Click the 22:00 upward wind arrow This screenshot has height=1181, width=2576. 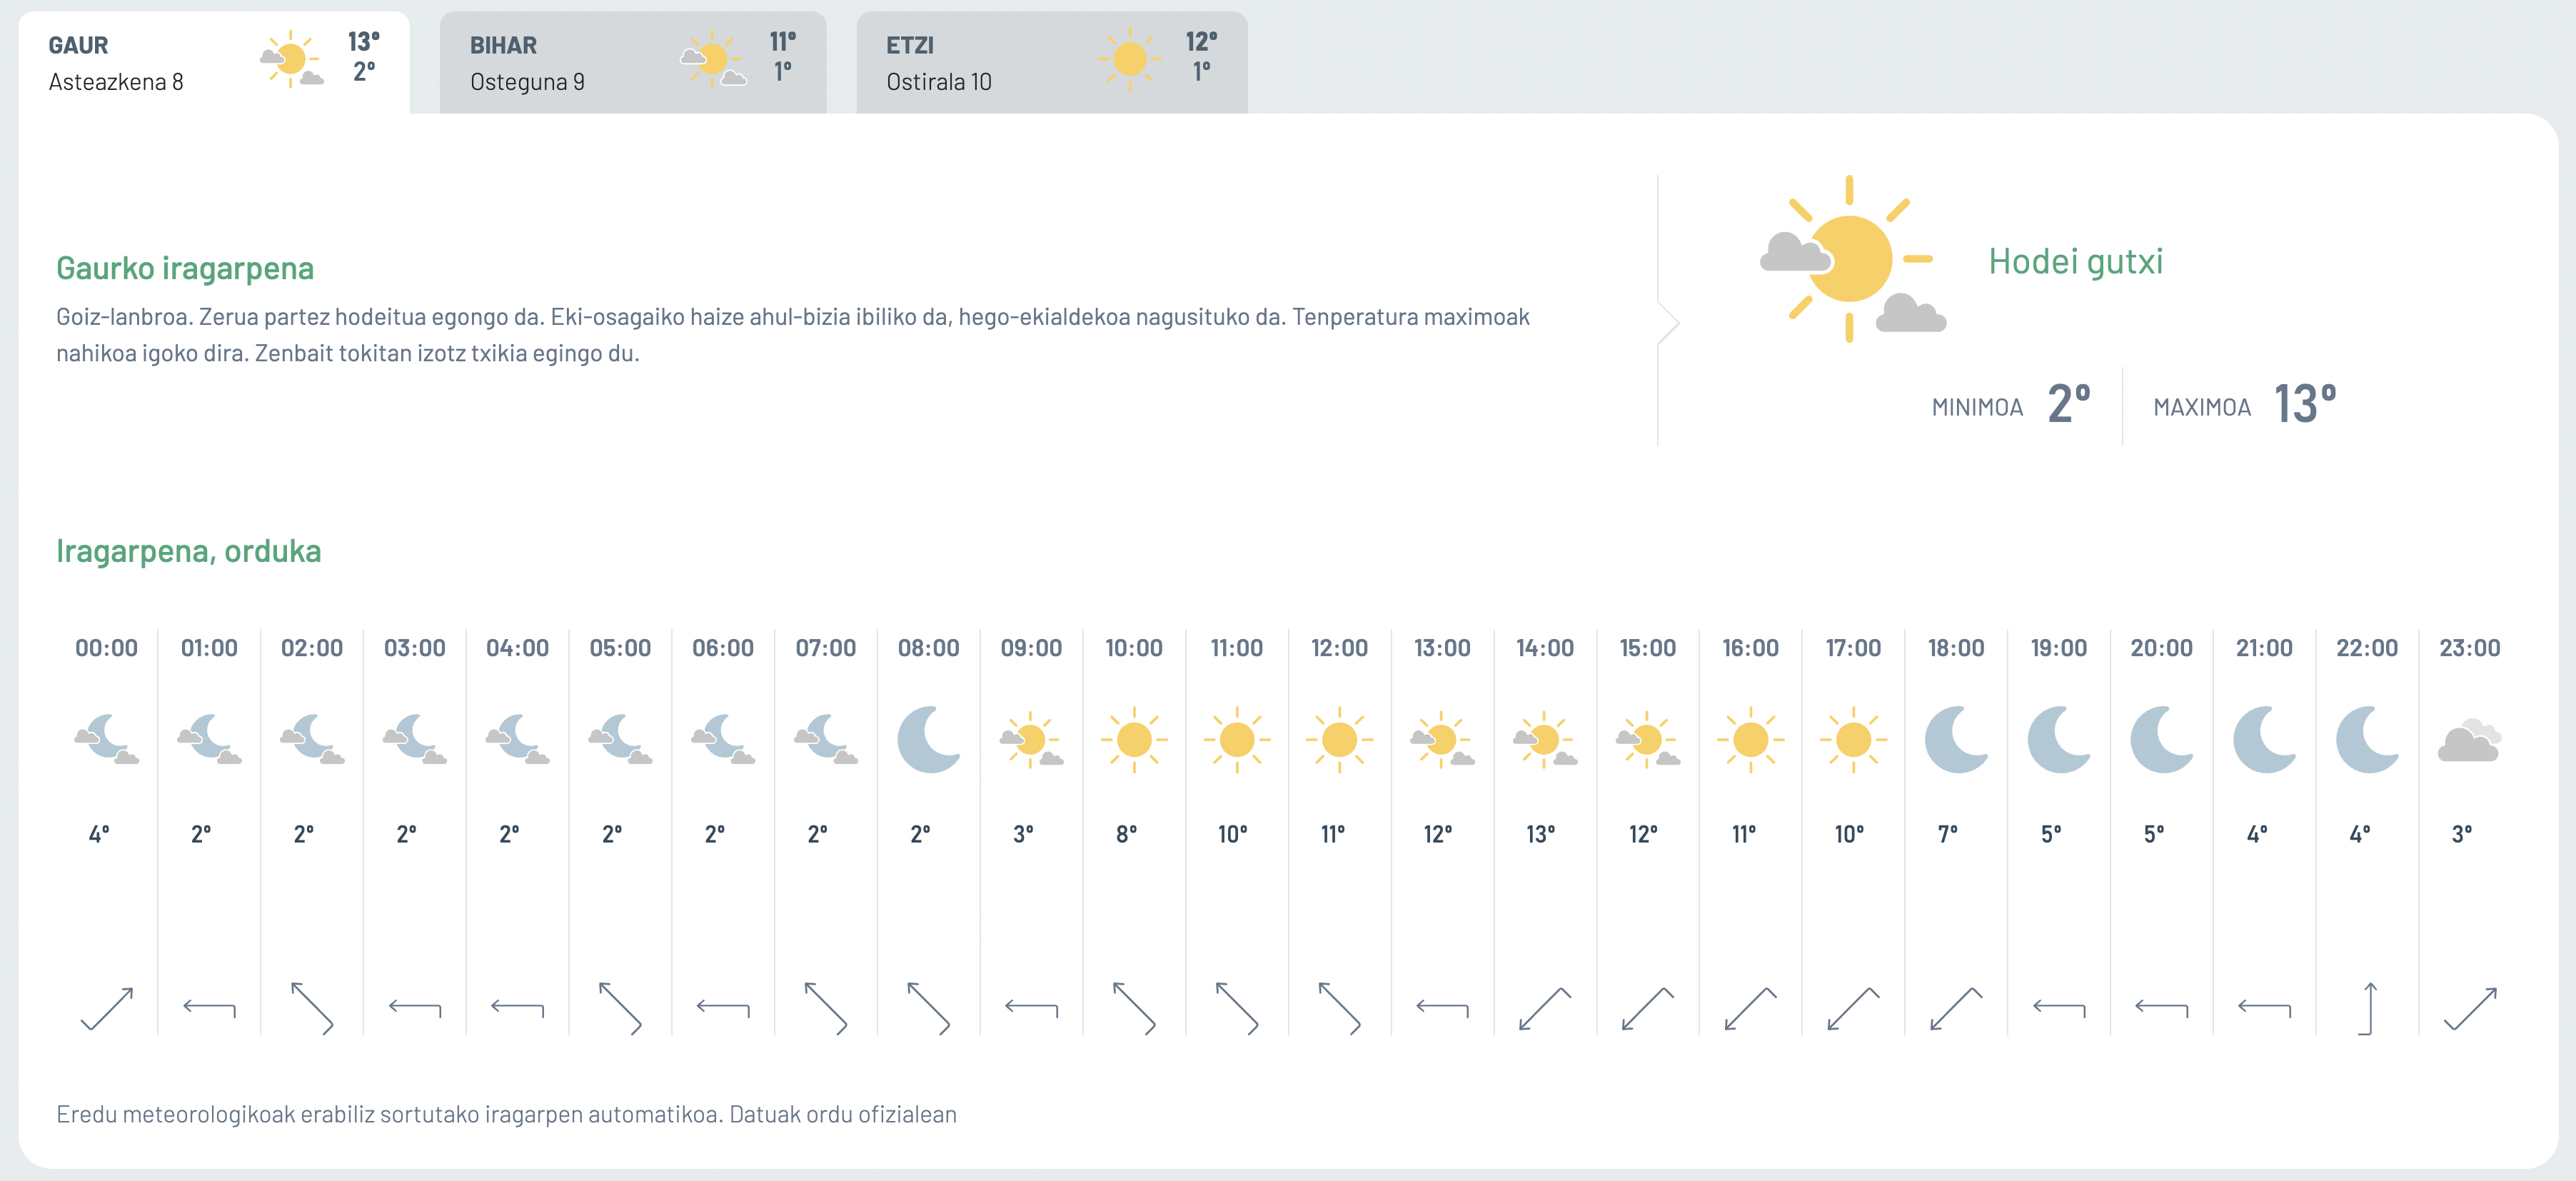pos(2367,1008)
